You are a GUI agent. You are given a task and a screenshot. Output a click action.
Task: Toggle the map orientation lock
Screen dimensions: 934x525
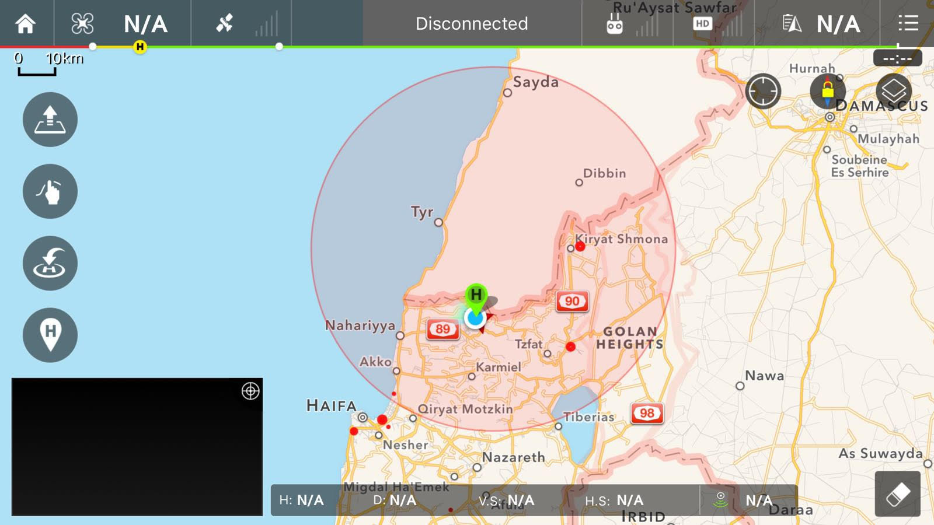pos(828,91)
